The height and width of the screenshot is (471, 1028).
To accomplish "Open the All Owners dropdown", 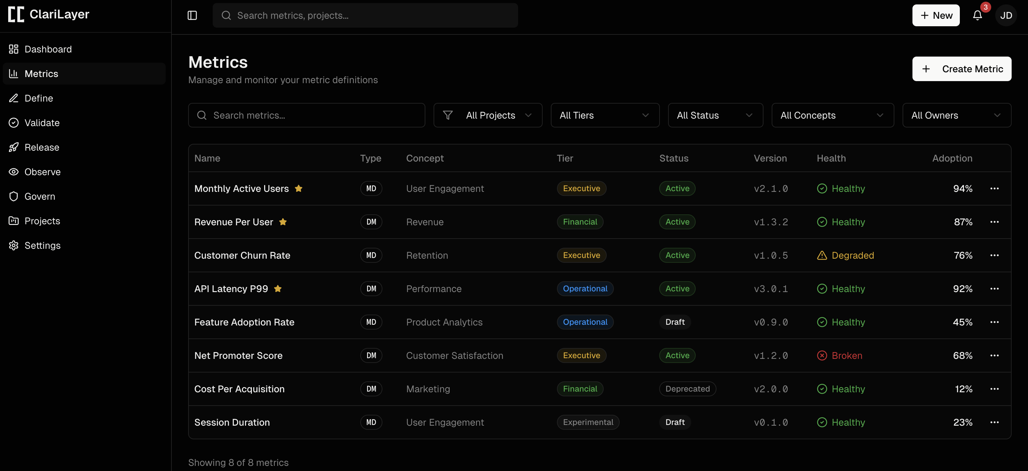I will tap(957, 115).
